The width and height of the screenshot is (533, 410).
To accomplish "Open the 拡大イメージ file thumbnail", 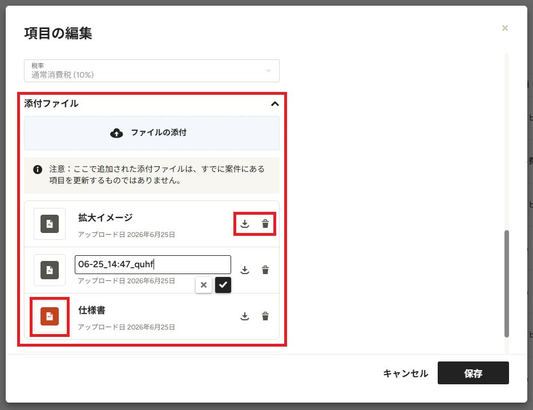I will (x=50, y=224).
